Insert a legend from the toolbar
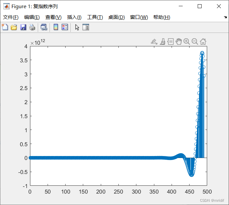229x205 pixels. click(x=65, y=27)
